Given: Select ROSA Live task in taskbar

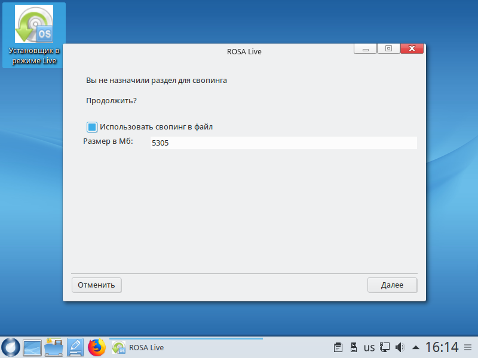Looking at the screenshot, I should click(139, 347).
